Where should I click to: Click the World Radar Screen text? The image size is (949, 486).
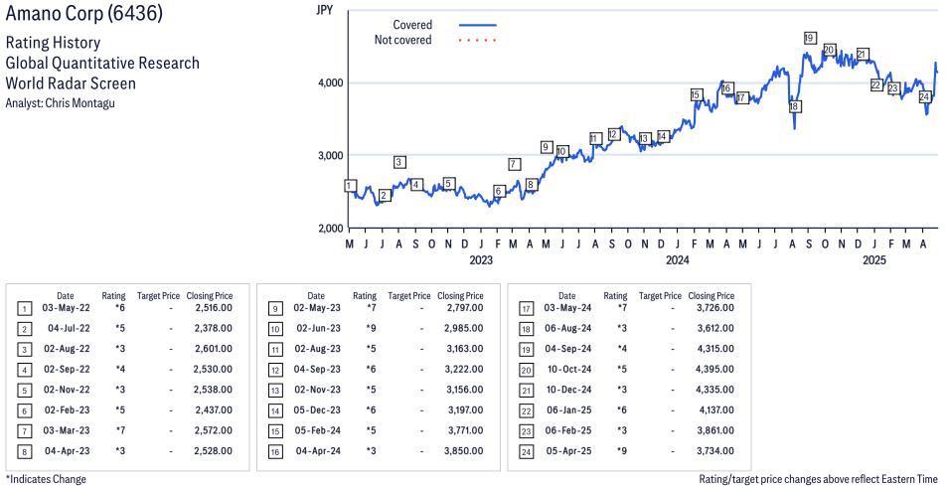pyautogui.click(x=71, y=82)
